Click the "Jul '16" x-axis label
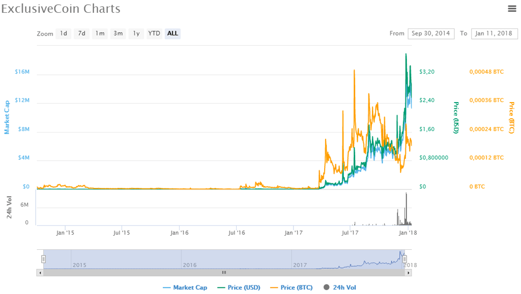The height and width of the screenshot is (294, 521). pos(237,233)
